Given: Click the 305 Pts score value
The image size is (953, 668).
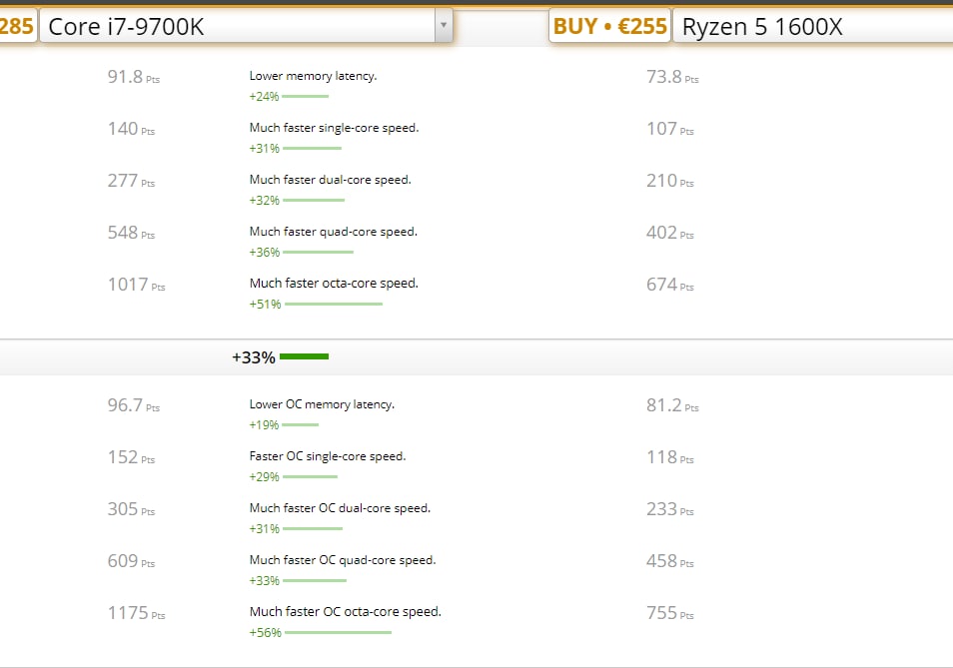Looking at the screenshot, I should pos(131,509).
